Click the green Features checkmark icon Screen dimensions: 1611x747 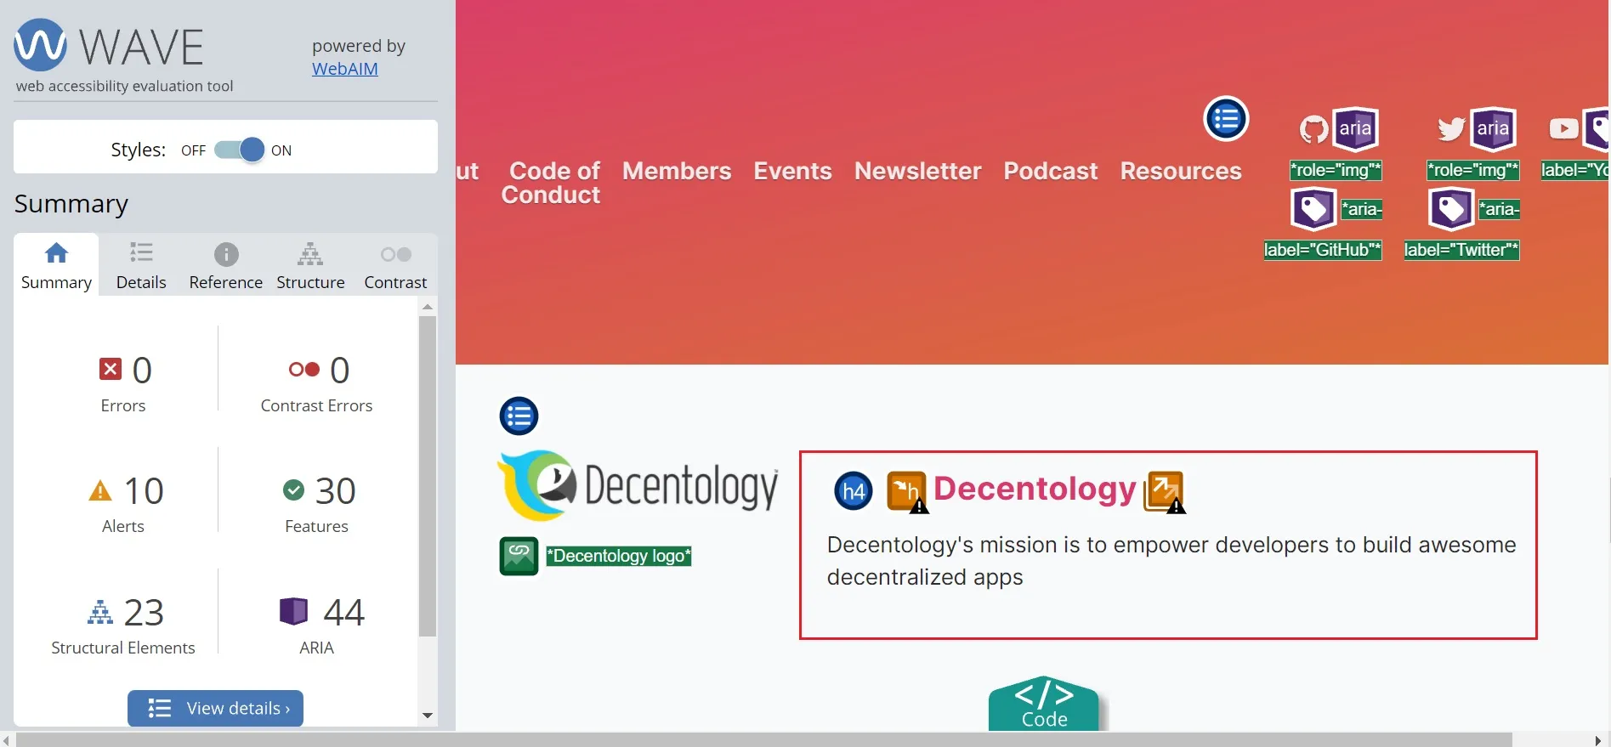(x=293, y=490)
